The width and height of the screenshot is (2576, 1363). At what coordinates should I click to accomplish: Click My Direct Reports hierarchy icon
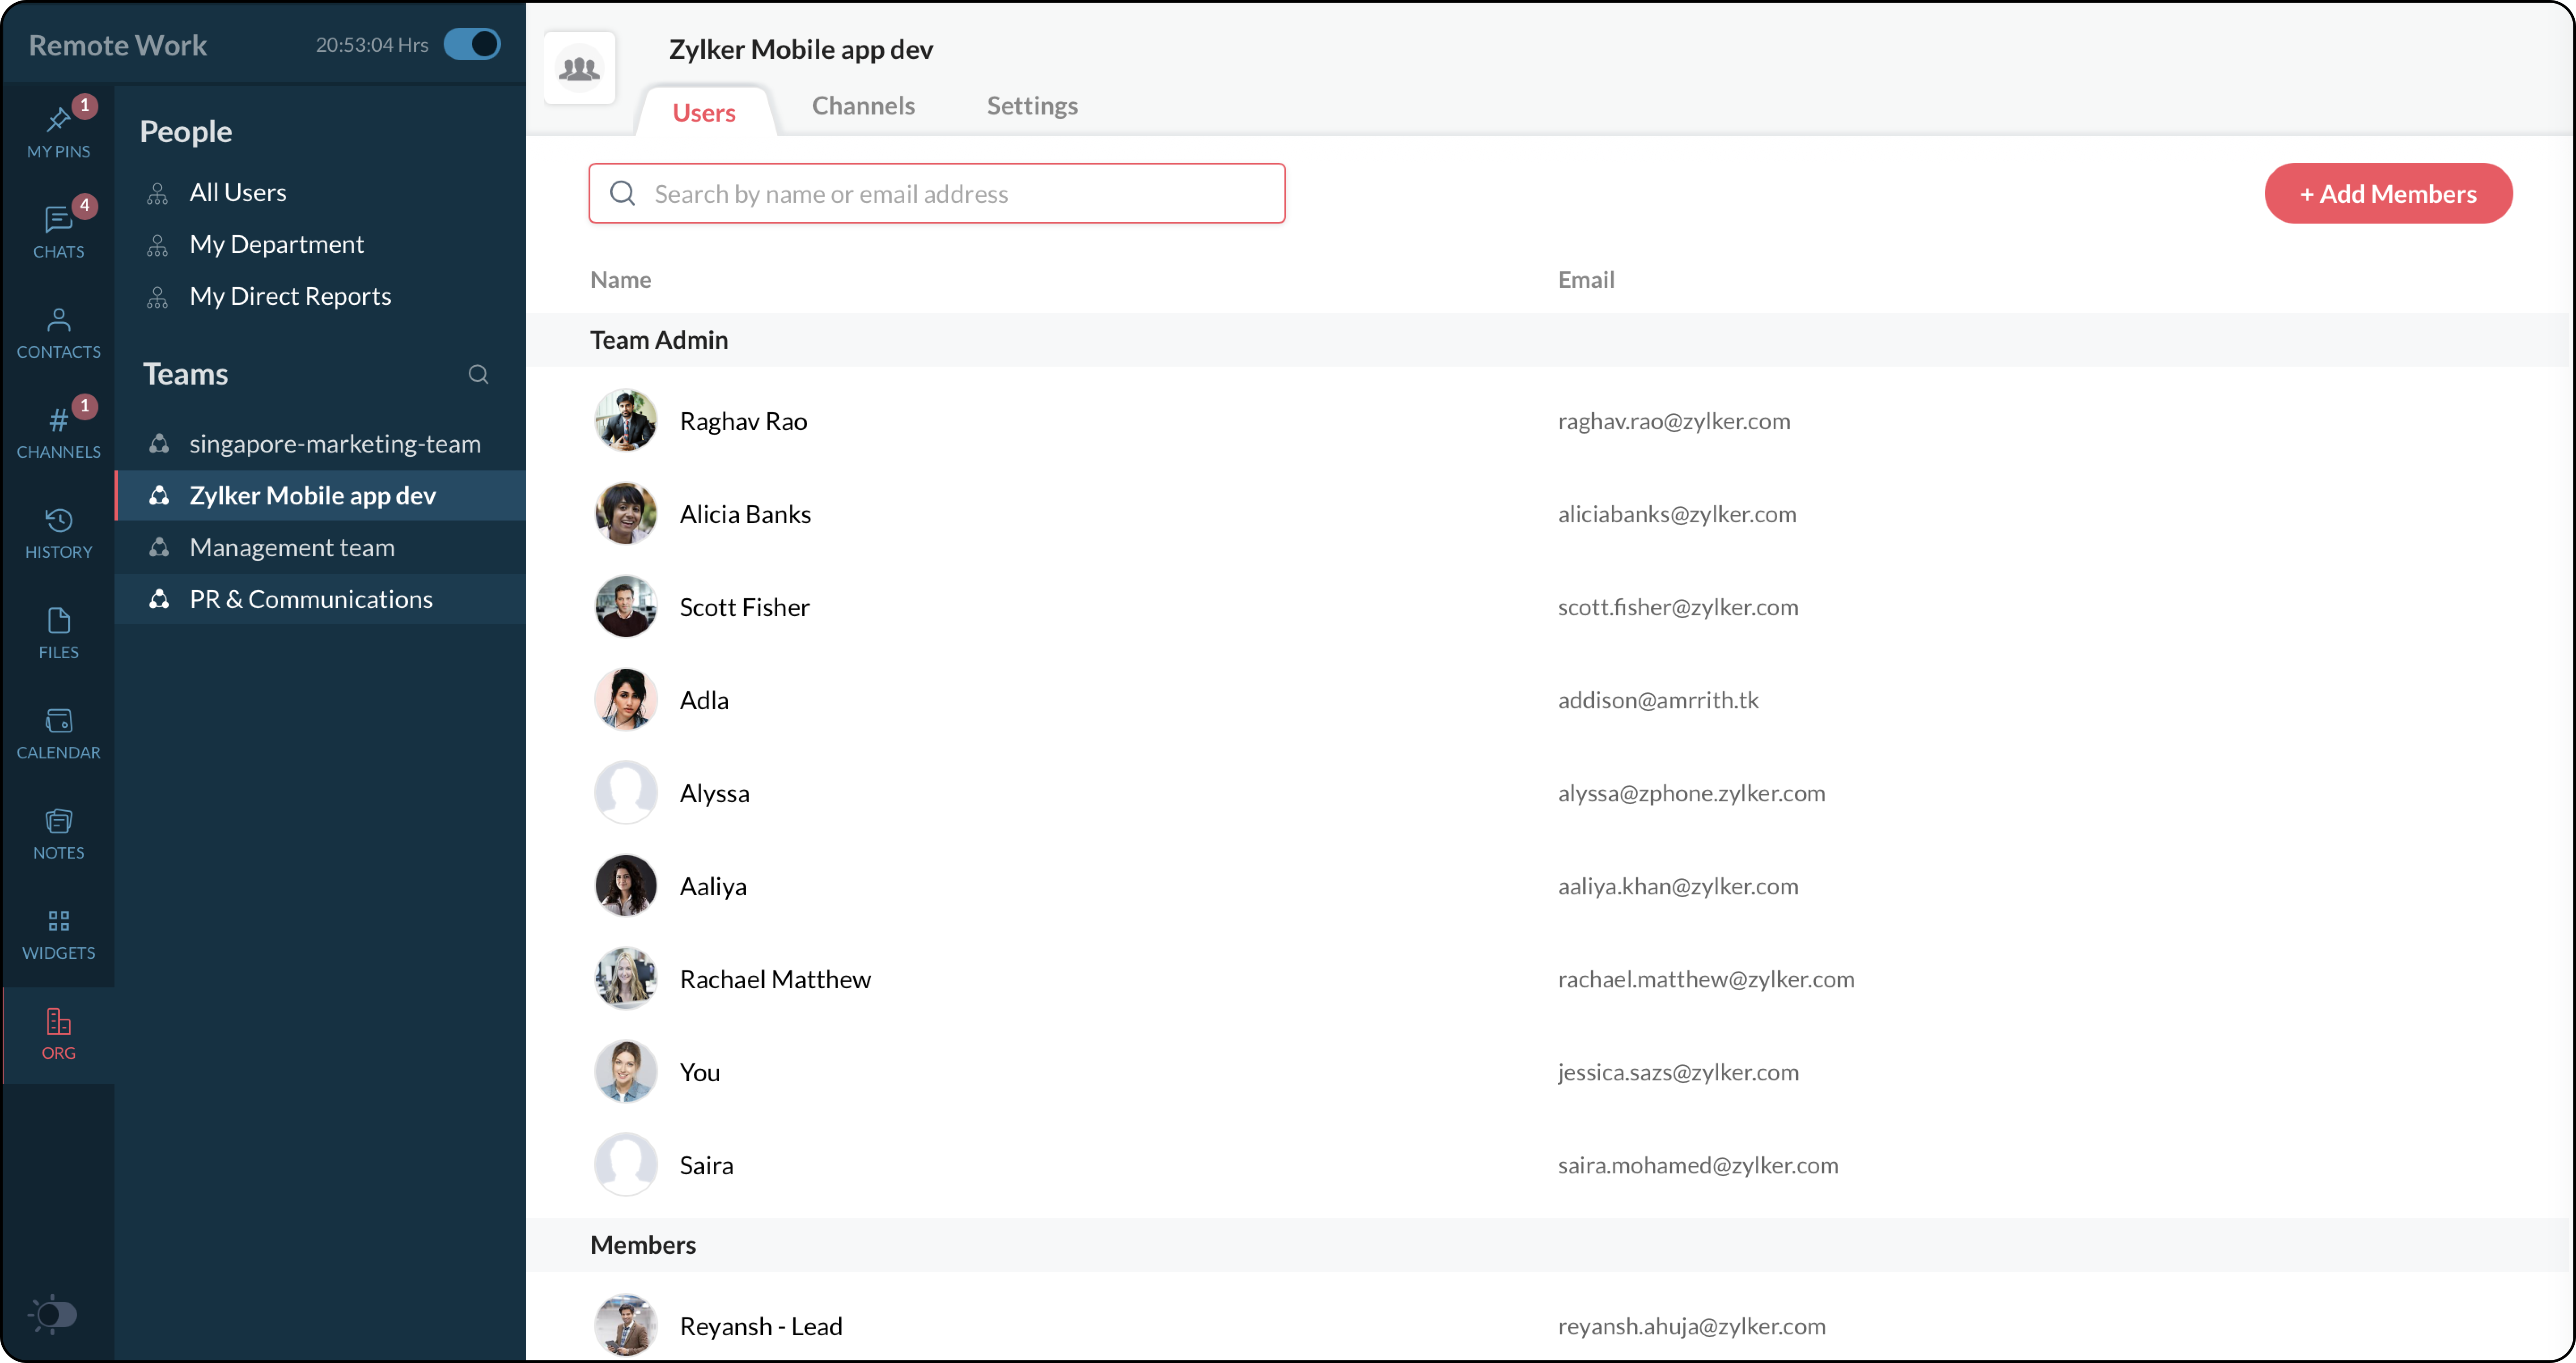click(x=157, y=297)
